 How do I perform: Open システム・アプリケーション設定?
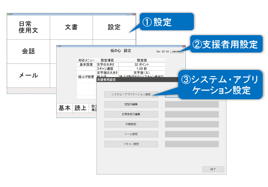(131, 94)
